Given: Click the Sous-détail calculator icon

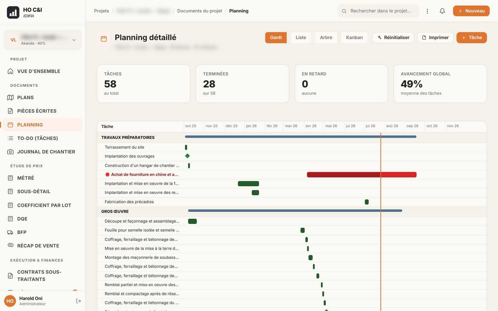Looking at the screenshot, I should click(10, 192).
